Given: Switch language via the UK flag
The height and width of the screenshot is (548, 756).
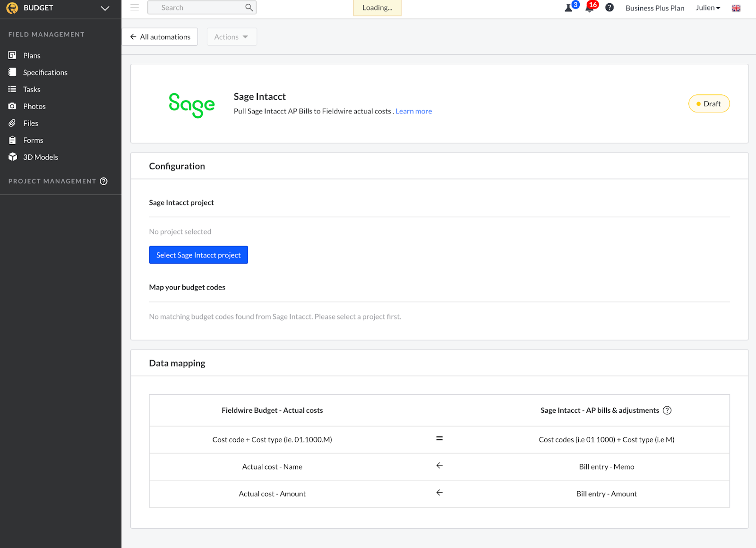Looking at the screenshot, I should coord(736,8).
